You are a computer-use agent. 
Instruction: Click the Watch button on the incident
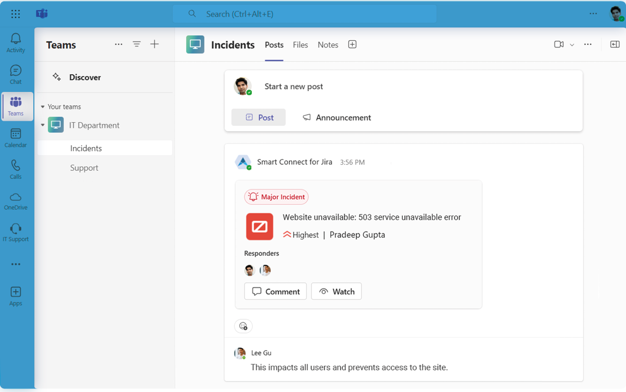tap(336, 291)
